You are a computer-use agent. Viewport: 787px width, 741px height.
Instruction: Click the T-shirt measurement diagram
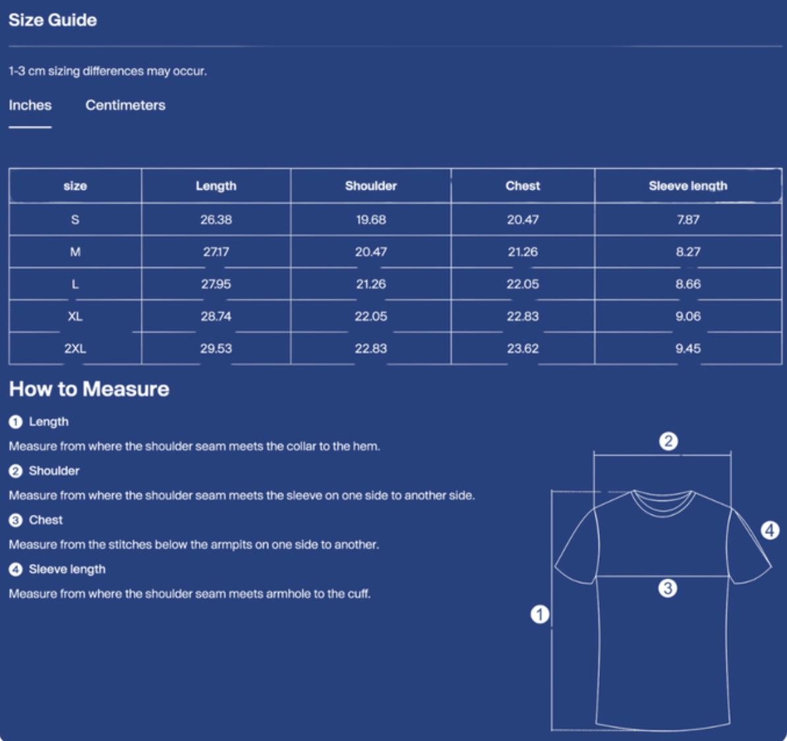pos(662,582)
